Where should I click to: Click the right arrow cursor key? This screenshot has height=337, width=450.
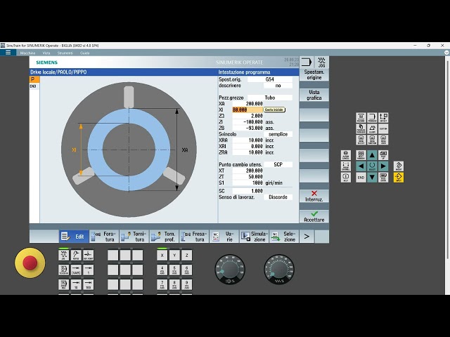point(383,166)
